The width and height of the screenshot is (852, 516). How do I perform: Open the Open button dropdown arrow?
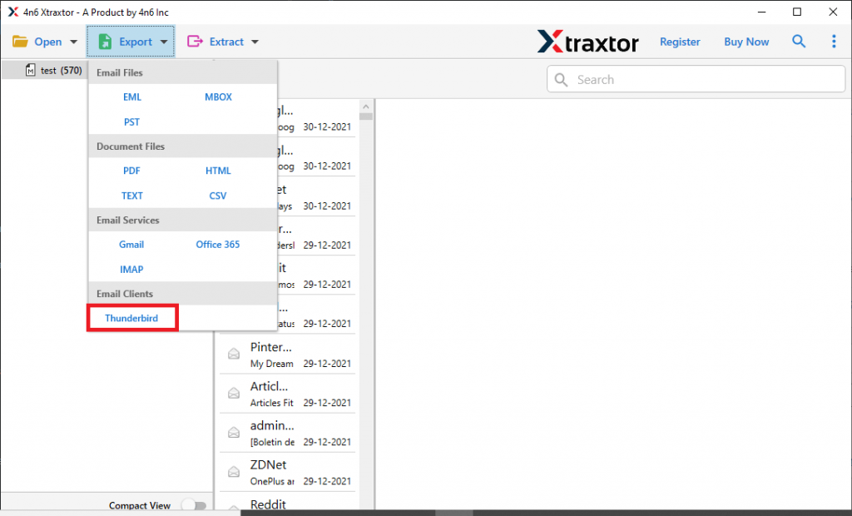point(73,41)
